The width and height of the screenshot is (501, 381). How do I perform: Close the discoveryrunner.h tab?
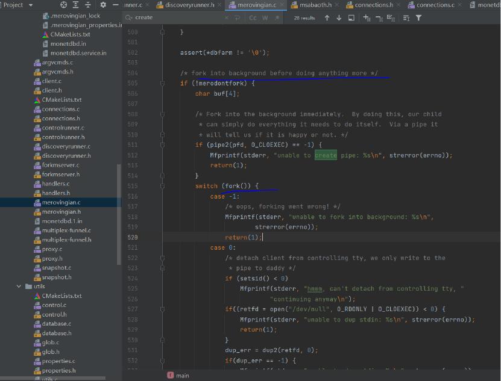pyautogui.click(x=219, y=5)
